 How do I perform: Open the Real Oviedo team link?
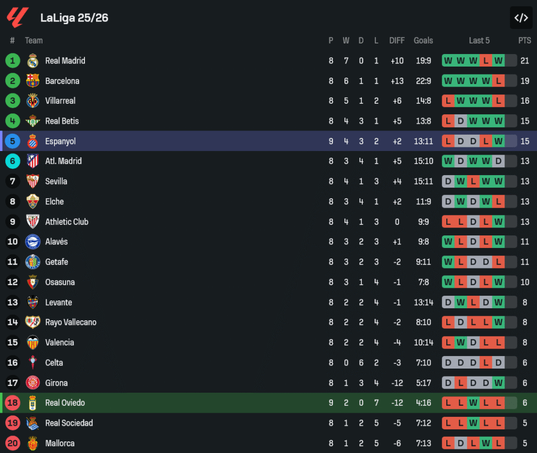coord(65,403)
